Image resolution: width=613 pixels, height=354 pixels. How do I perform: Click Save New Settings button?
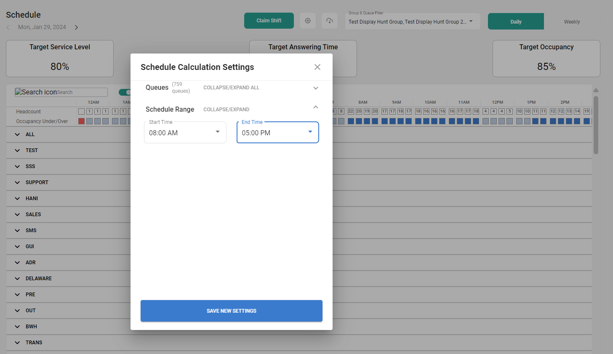coord(232,311)
